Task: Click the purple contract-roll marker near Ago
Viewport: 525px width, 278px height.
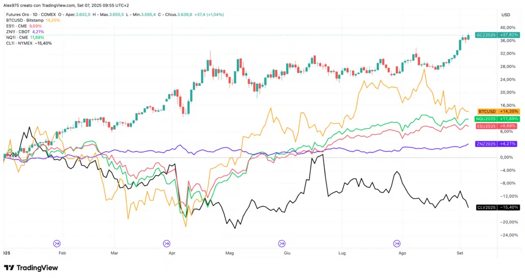Action: [x=396, y=244]
